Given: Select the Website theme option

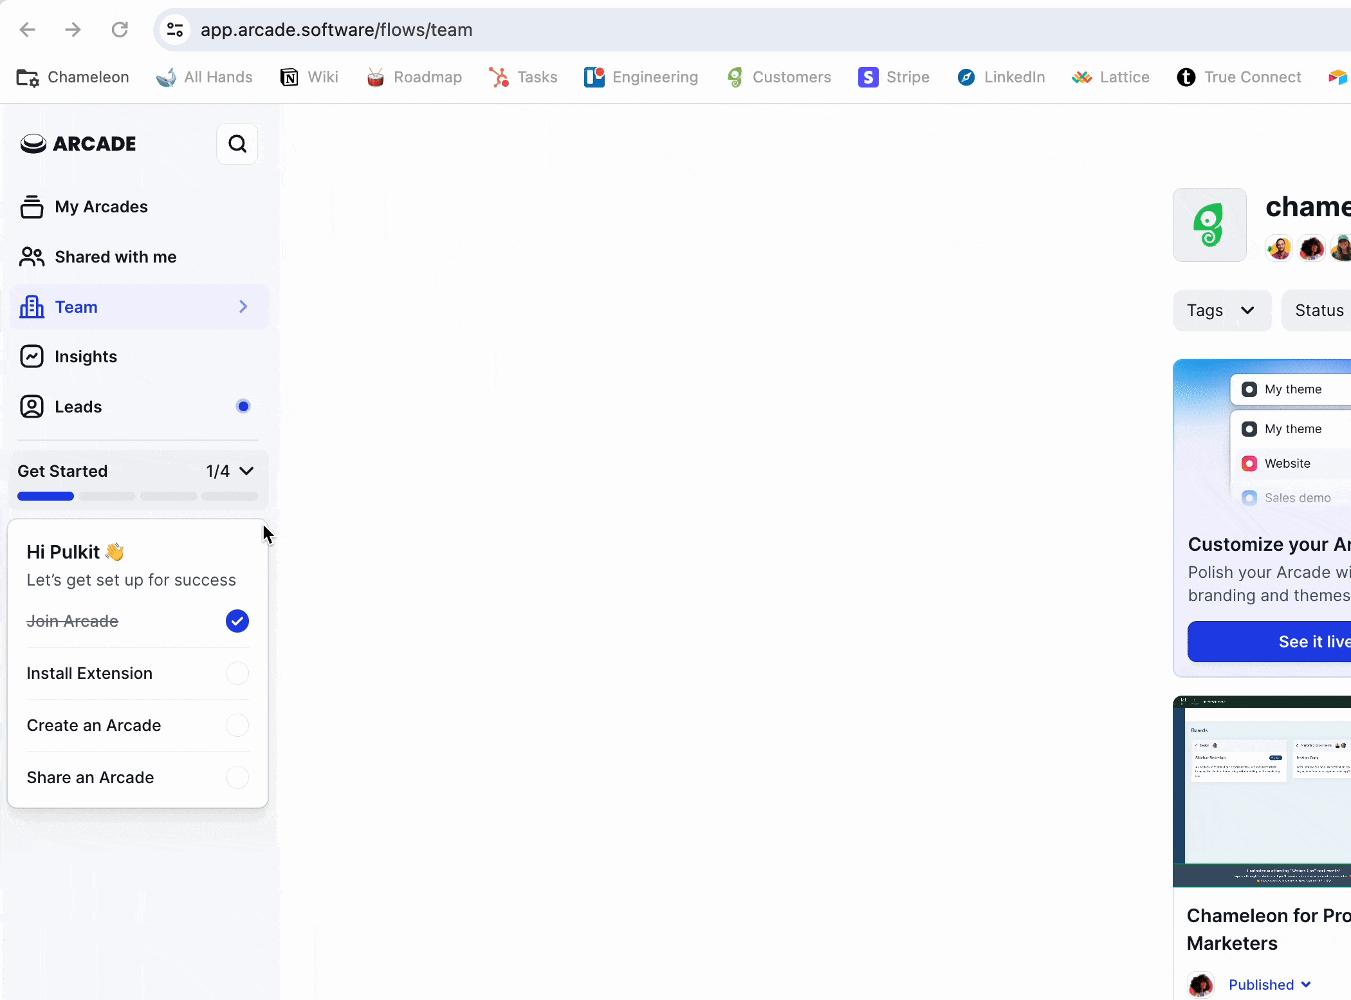Looking at the screenshot, I should [x=1292, y=463].
